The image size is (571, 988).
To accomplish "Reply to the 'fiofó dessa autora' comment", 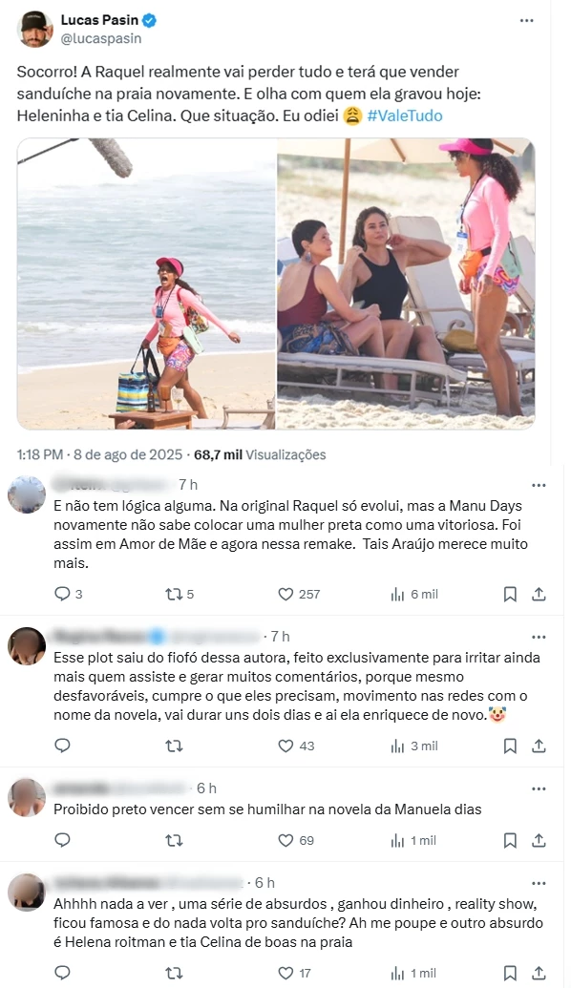I will 62,746.
